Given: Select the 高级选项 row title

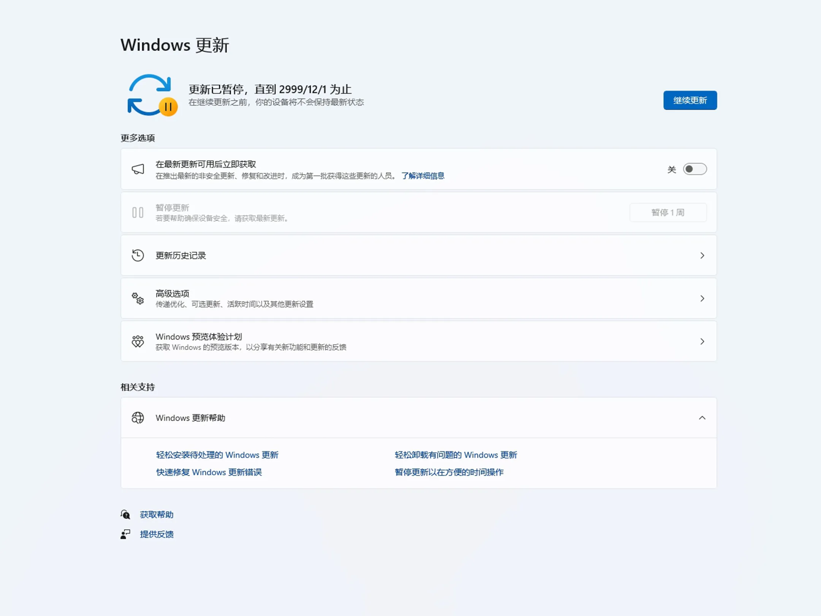Looking at the screenshot, I should point(172,293).
